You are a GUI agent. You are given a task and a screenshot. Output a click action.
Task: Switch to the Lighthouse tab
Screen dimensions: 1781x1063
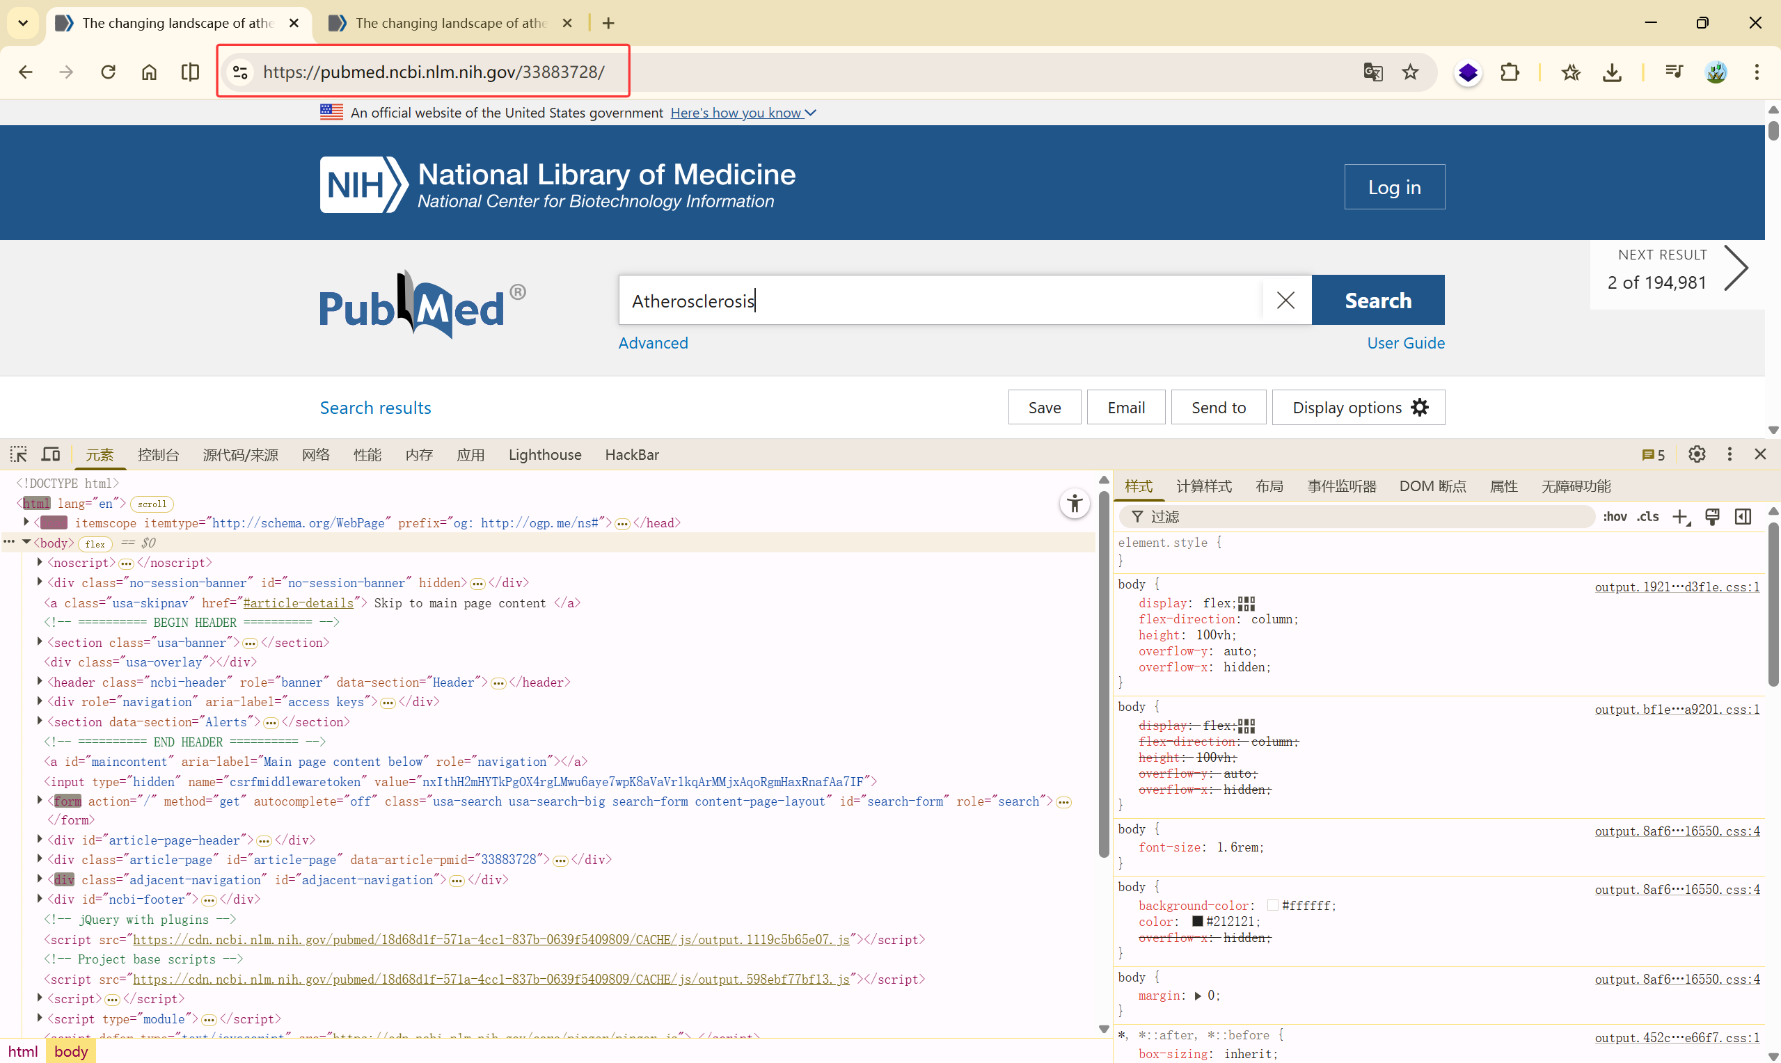544,455
